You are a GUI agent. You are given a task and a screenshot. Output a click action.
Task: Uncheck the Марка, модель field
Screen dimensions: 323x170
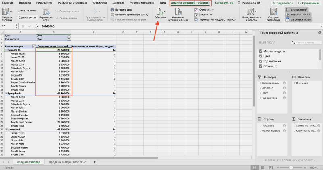click(260, 51)
